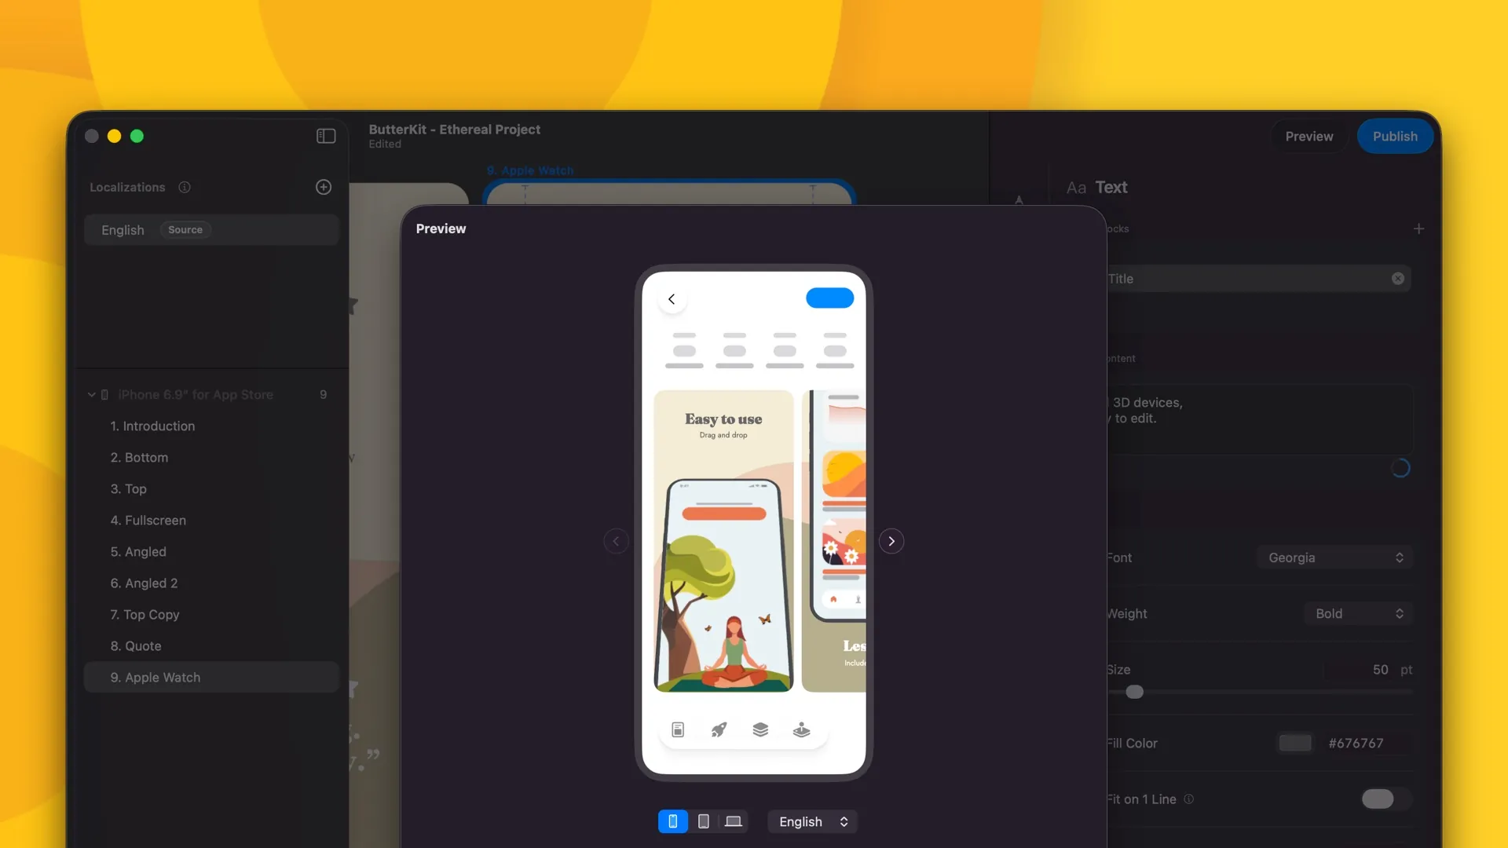The height and width of the screenshot is (848, 1508).
Task: Click the sidebar toggle icon near window controls
Action: tap(326, 136)
